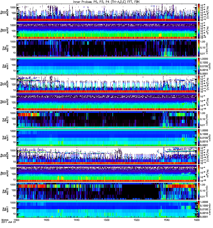Image resolution: width=213 pixels, height=228 pixels.
Task: Click the 'tha fbk edc12' y-axis label
Action: click(5, 48)
